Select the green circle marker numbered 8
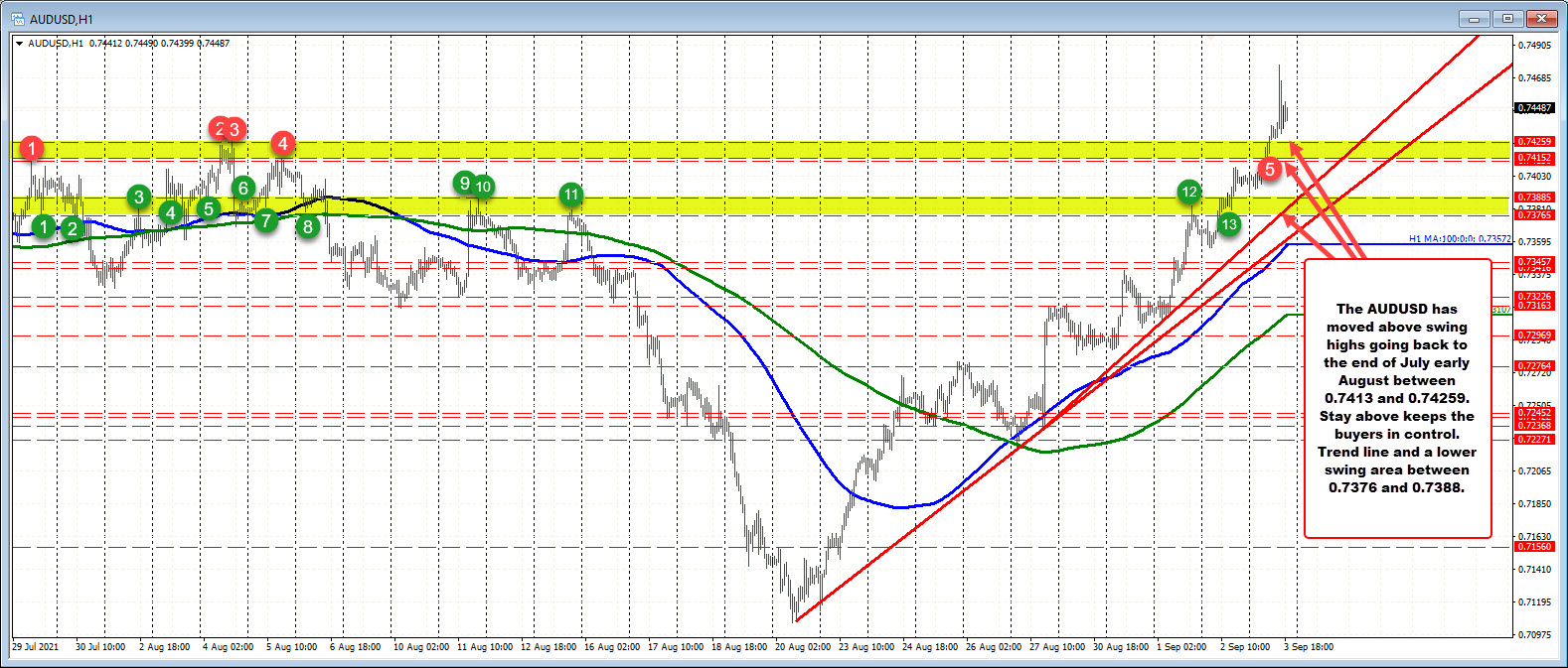The height and width of the screenshot is (668, 1568). click(308, 226)
